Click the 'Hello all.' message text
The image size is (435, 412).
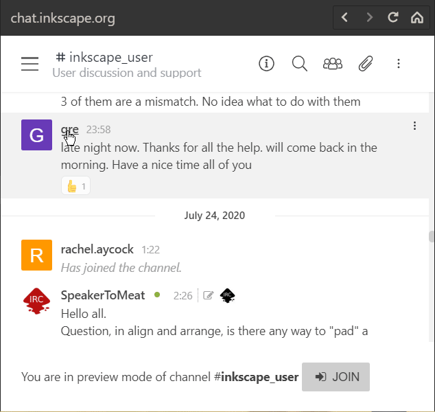(84, 314)
